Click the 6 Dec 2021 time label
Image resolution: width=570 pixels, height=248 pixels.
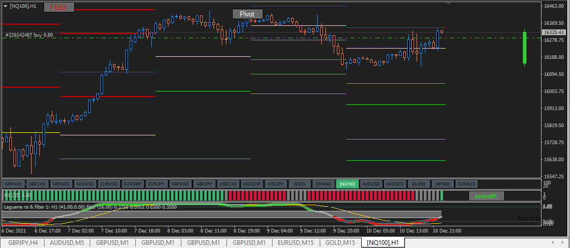(x=14, y=230)
